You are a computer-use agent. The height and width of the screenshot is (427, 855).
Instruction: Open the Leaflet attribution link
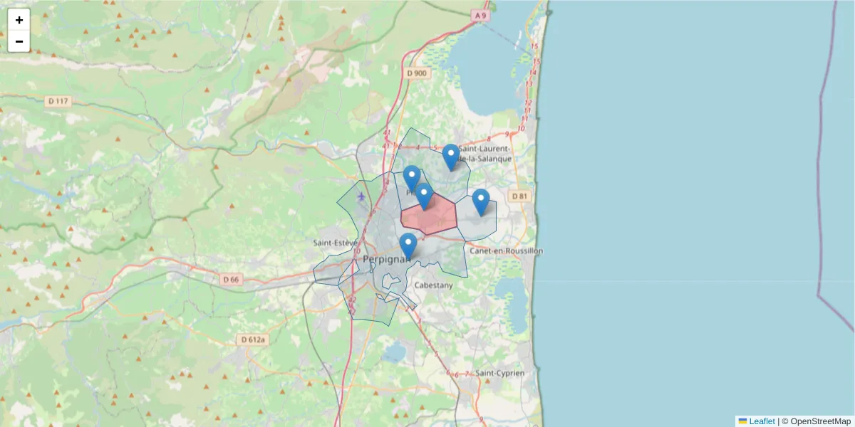tap(761, 421)
